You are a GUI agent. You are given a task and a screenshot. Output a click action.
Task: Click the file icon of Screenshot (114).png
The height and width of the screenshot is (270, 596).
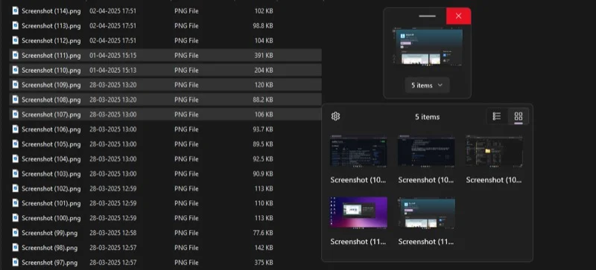[x=15, y=10]
